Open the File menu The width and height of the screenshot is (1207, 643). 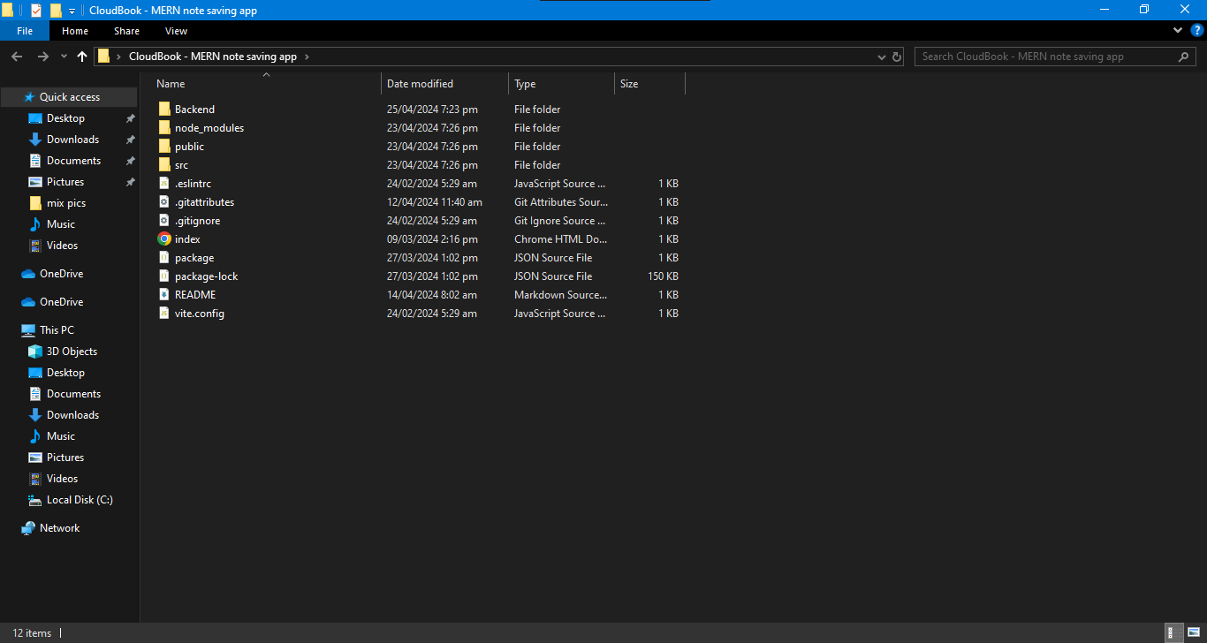(25, 31)
